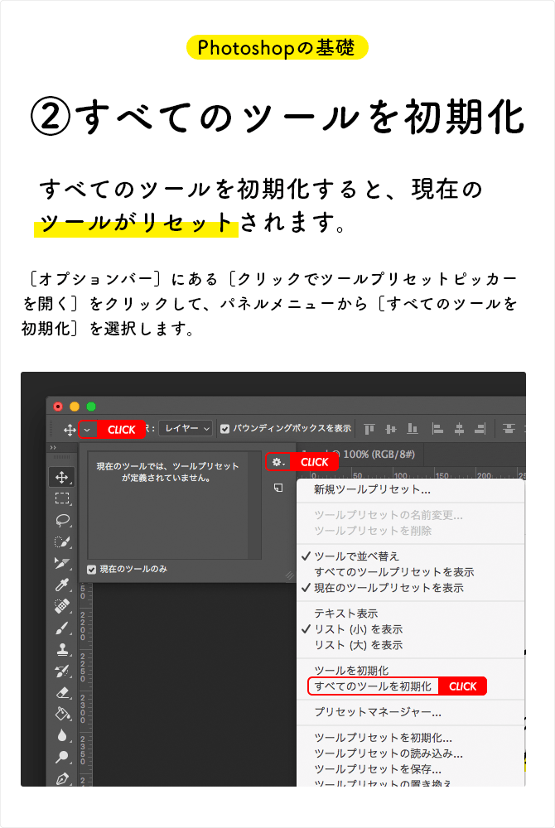Align top edges in options bar
Image resolution: width=555 pixels, height=828 pixels.
pos(369,429)
